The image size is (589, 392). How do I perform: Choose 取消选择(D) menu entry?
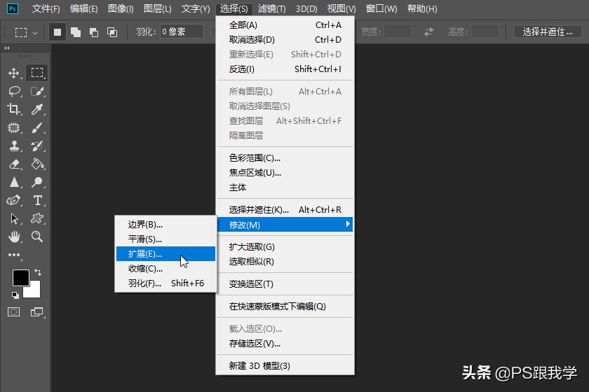pos(285,40)
